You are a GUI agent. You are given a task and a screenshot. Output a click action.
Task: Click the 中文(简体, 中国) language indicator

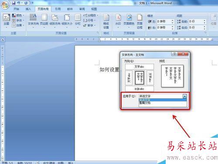click(x=54, y=163)
